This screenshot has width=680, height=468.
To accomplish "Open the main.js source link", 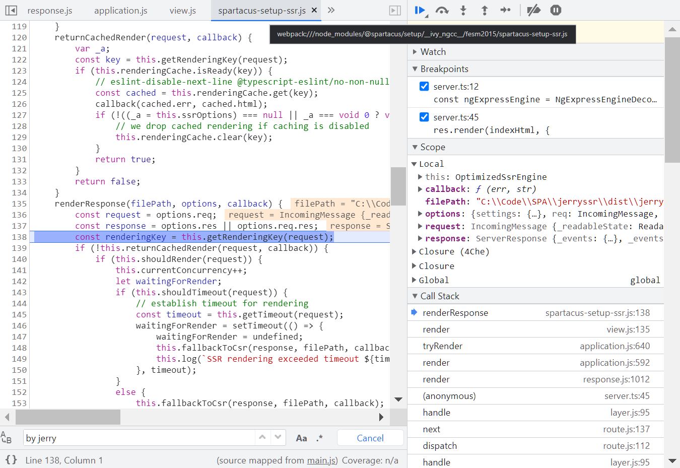I will [321, 460].
